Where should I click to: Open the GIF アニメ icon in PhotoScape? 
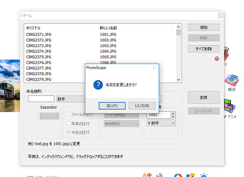pyautogui.click(x=230, y=109)
